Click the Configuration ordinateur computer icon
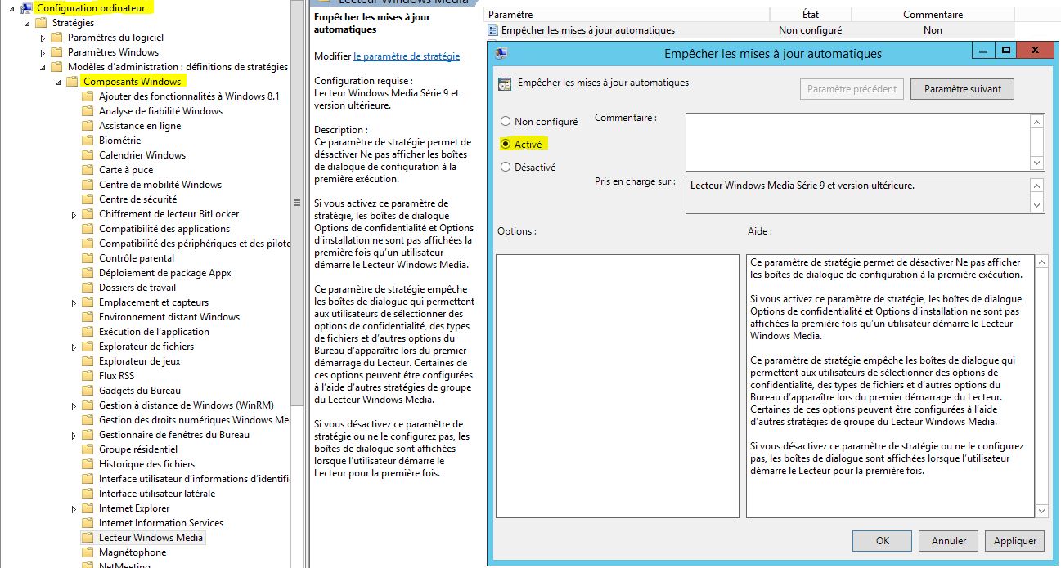 coord(25,8)
